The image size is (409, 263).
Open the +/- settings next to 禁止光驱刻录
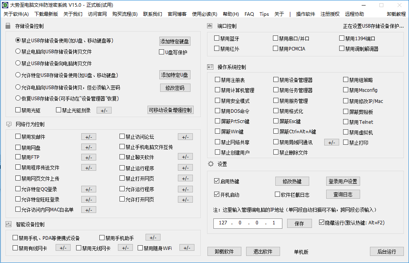[x=104, y=110]
